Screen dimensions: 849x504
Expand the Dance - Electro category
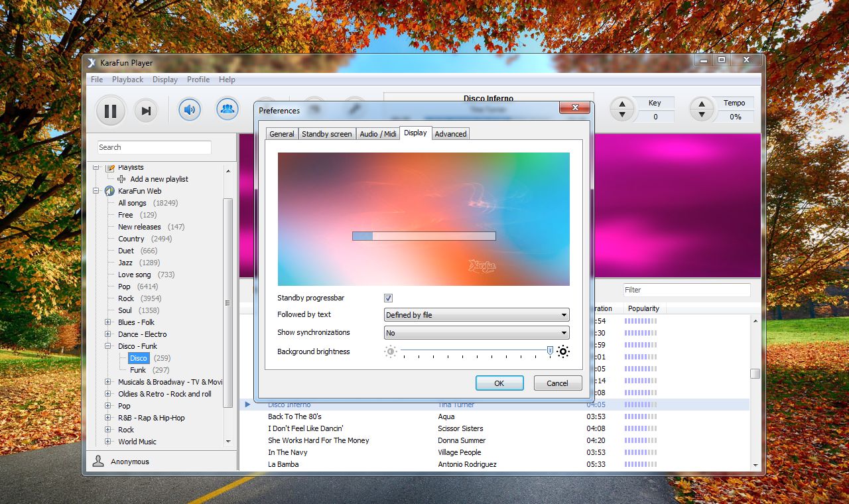tap(108, 334)
